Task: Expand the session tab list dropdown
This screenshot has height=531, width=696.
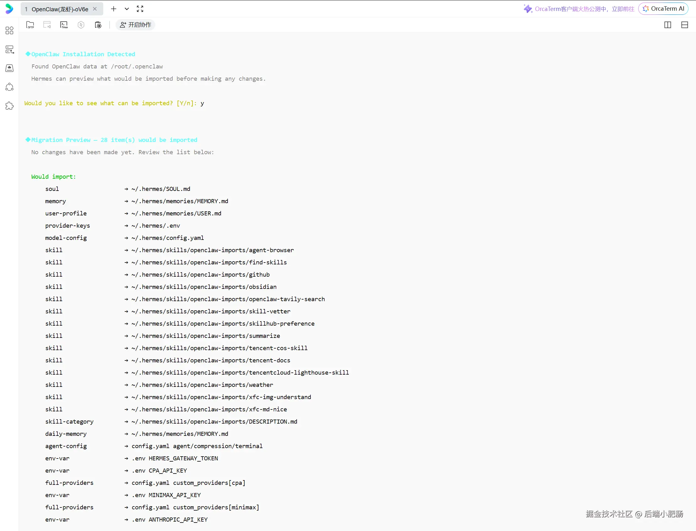Action: 127,9
